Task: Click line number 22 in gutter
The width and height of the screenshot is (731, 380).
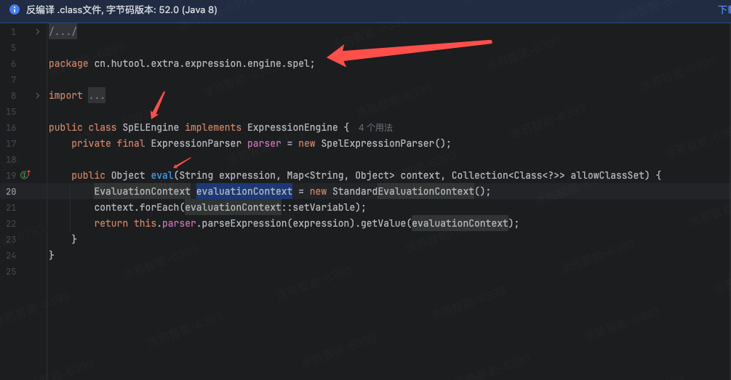Action: click(x=11, y=224)
